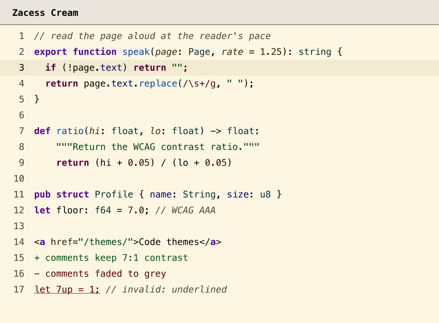Click the removed line '− comments faded to grey'
This screenshot has height=323, width=439.
pos(100,274)
